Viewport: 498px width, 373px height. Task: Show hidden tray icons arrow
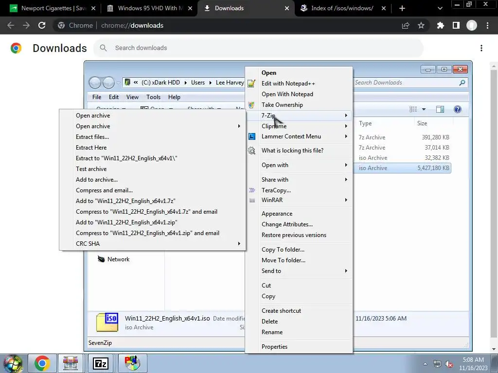[425, 364]
